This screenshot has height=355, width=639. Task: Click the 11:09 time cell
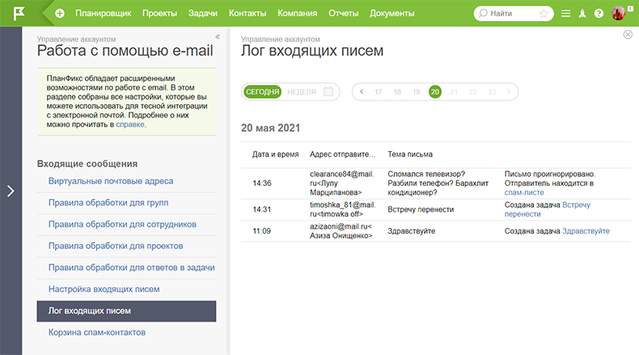tap(262, 231)
